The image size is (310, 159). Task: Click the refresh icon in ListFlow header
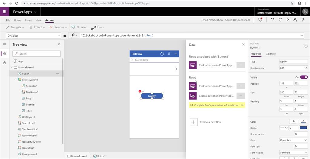(x=162, y=54)
